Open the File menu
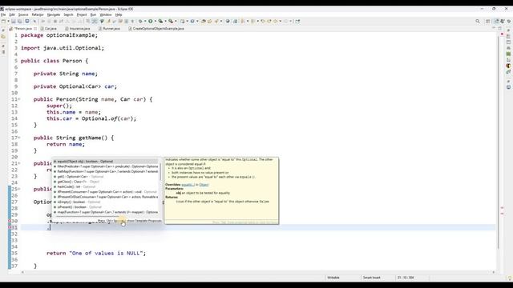This screenshot has height=288, width=513. coord(3,14)
